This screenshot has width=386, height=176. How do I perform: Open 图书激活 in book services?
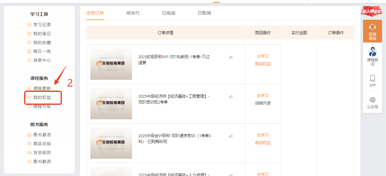click(42, 135)
